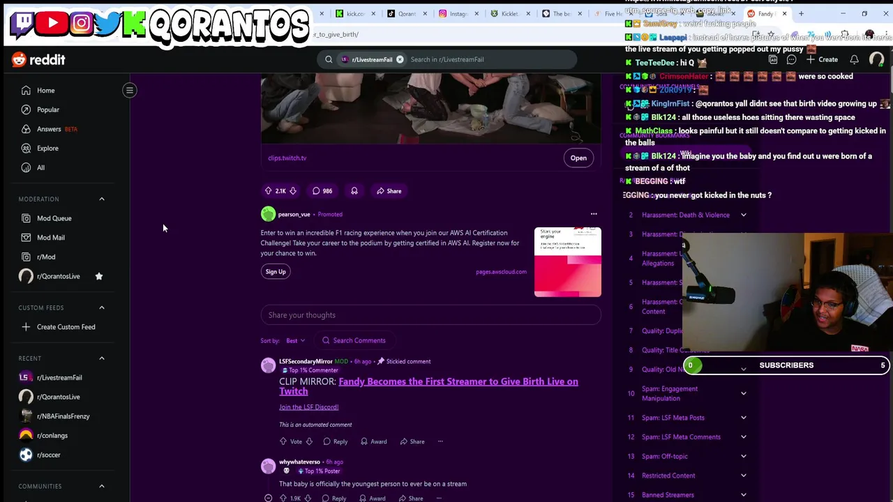Collapse the MODERATION section

point(102,199)
